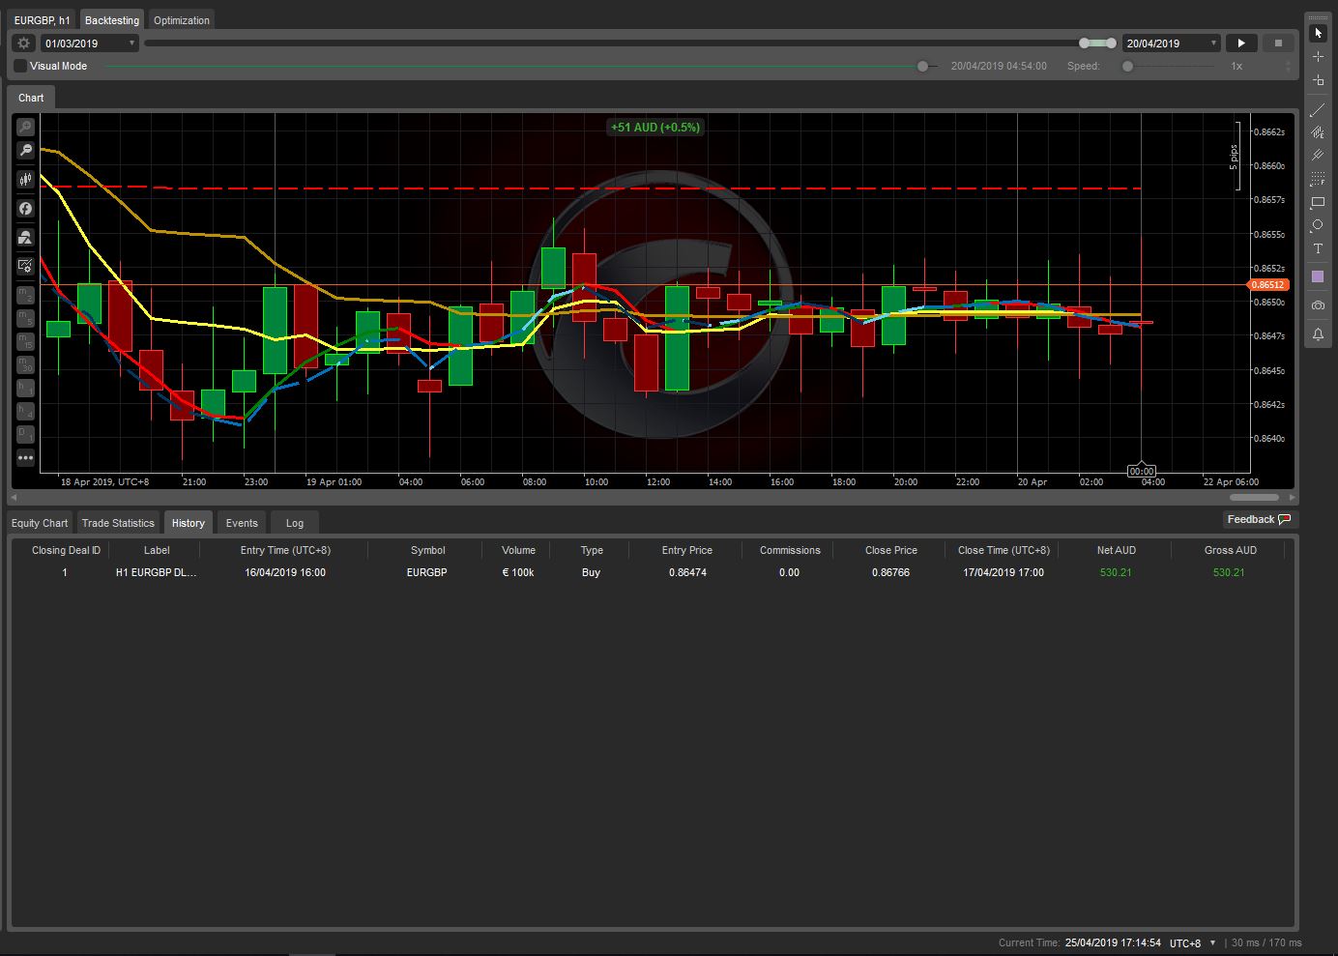The height and width of the screenshot is (956, 1338).
Task: Start the backtest with play button
Action: (x=1241, y=43)
